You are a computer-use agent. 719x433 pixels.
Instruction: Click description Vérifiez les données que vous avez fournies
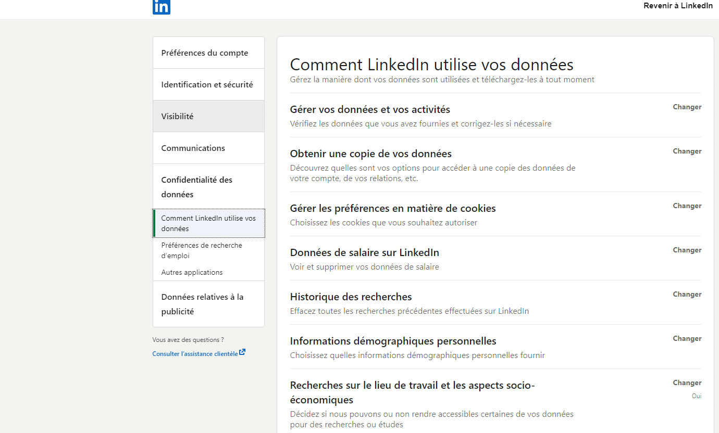[x=421, y=124]
